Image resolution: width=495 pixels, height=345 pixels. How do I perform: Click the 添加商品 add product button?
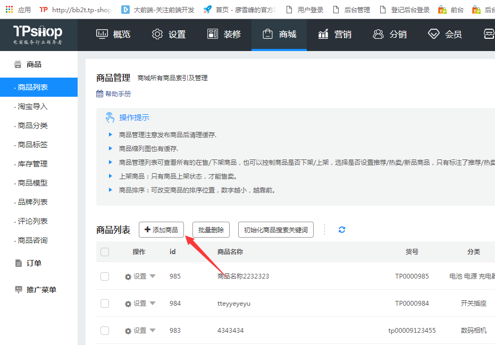pyautogui.click(x=161, y=230)
